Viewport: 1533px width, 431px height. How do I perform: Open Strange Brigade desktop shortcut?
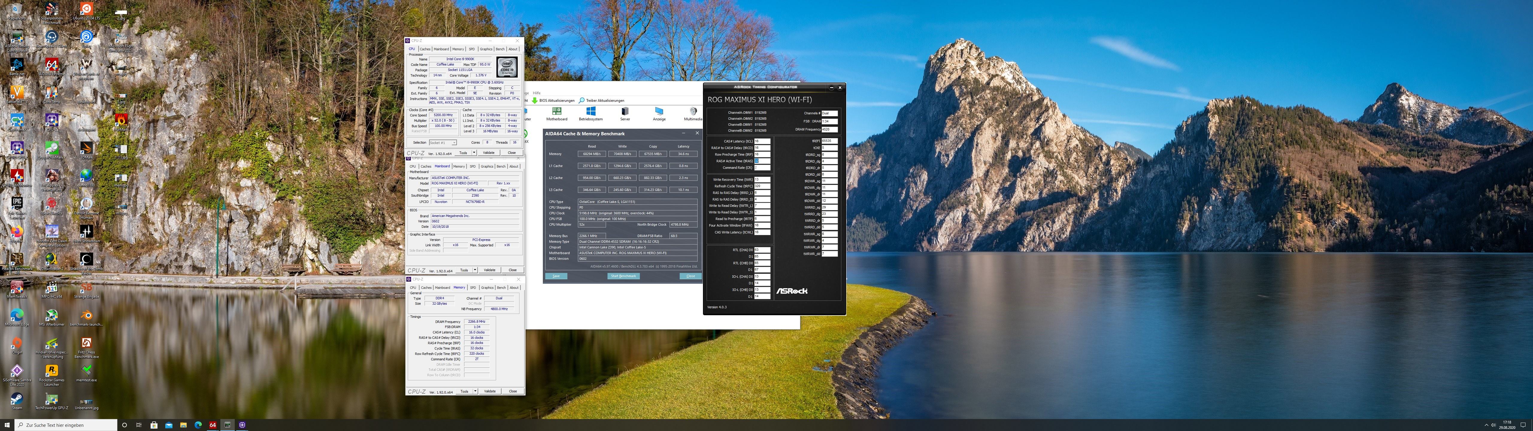(x=86, y=289)
